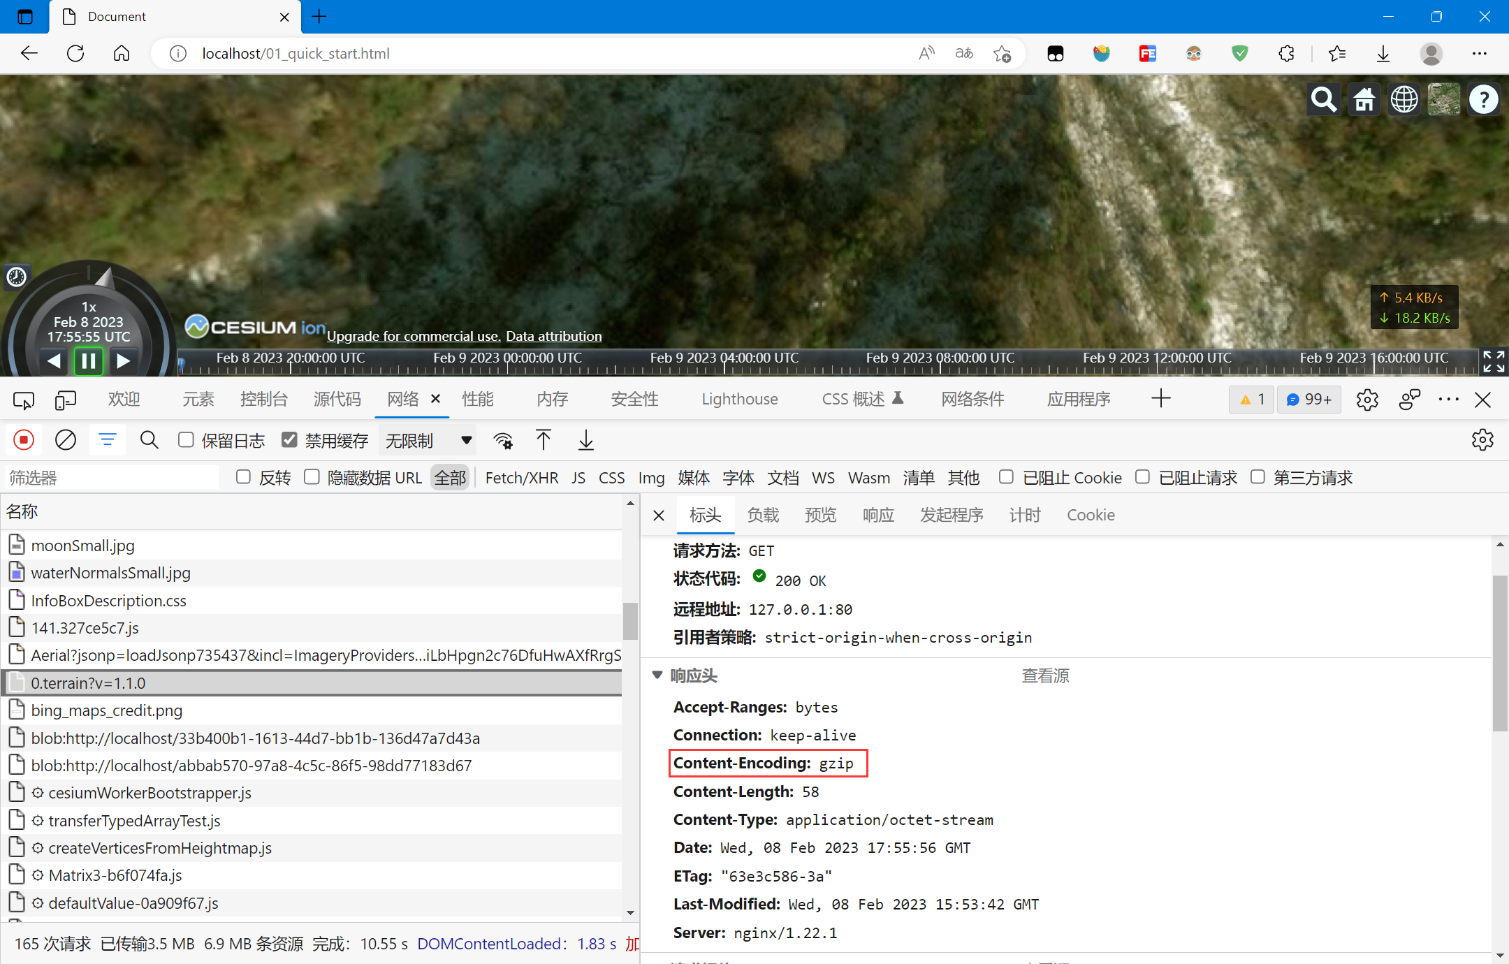
Task: Click the warning count badge
Action: (1252, 400)
